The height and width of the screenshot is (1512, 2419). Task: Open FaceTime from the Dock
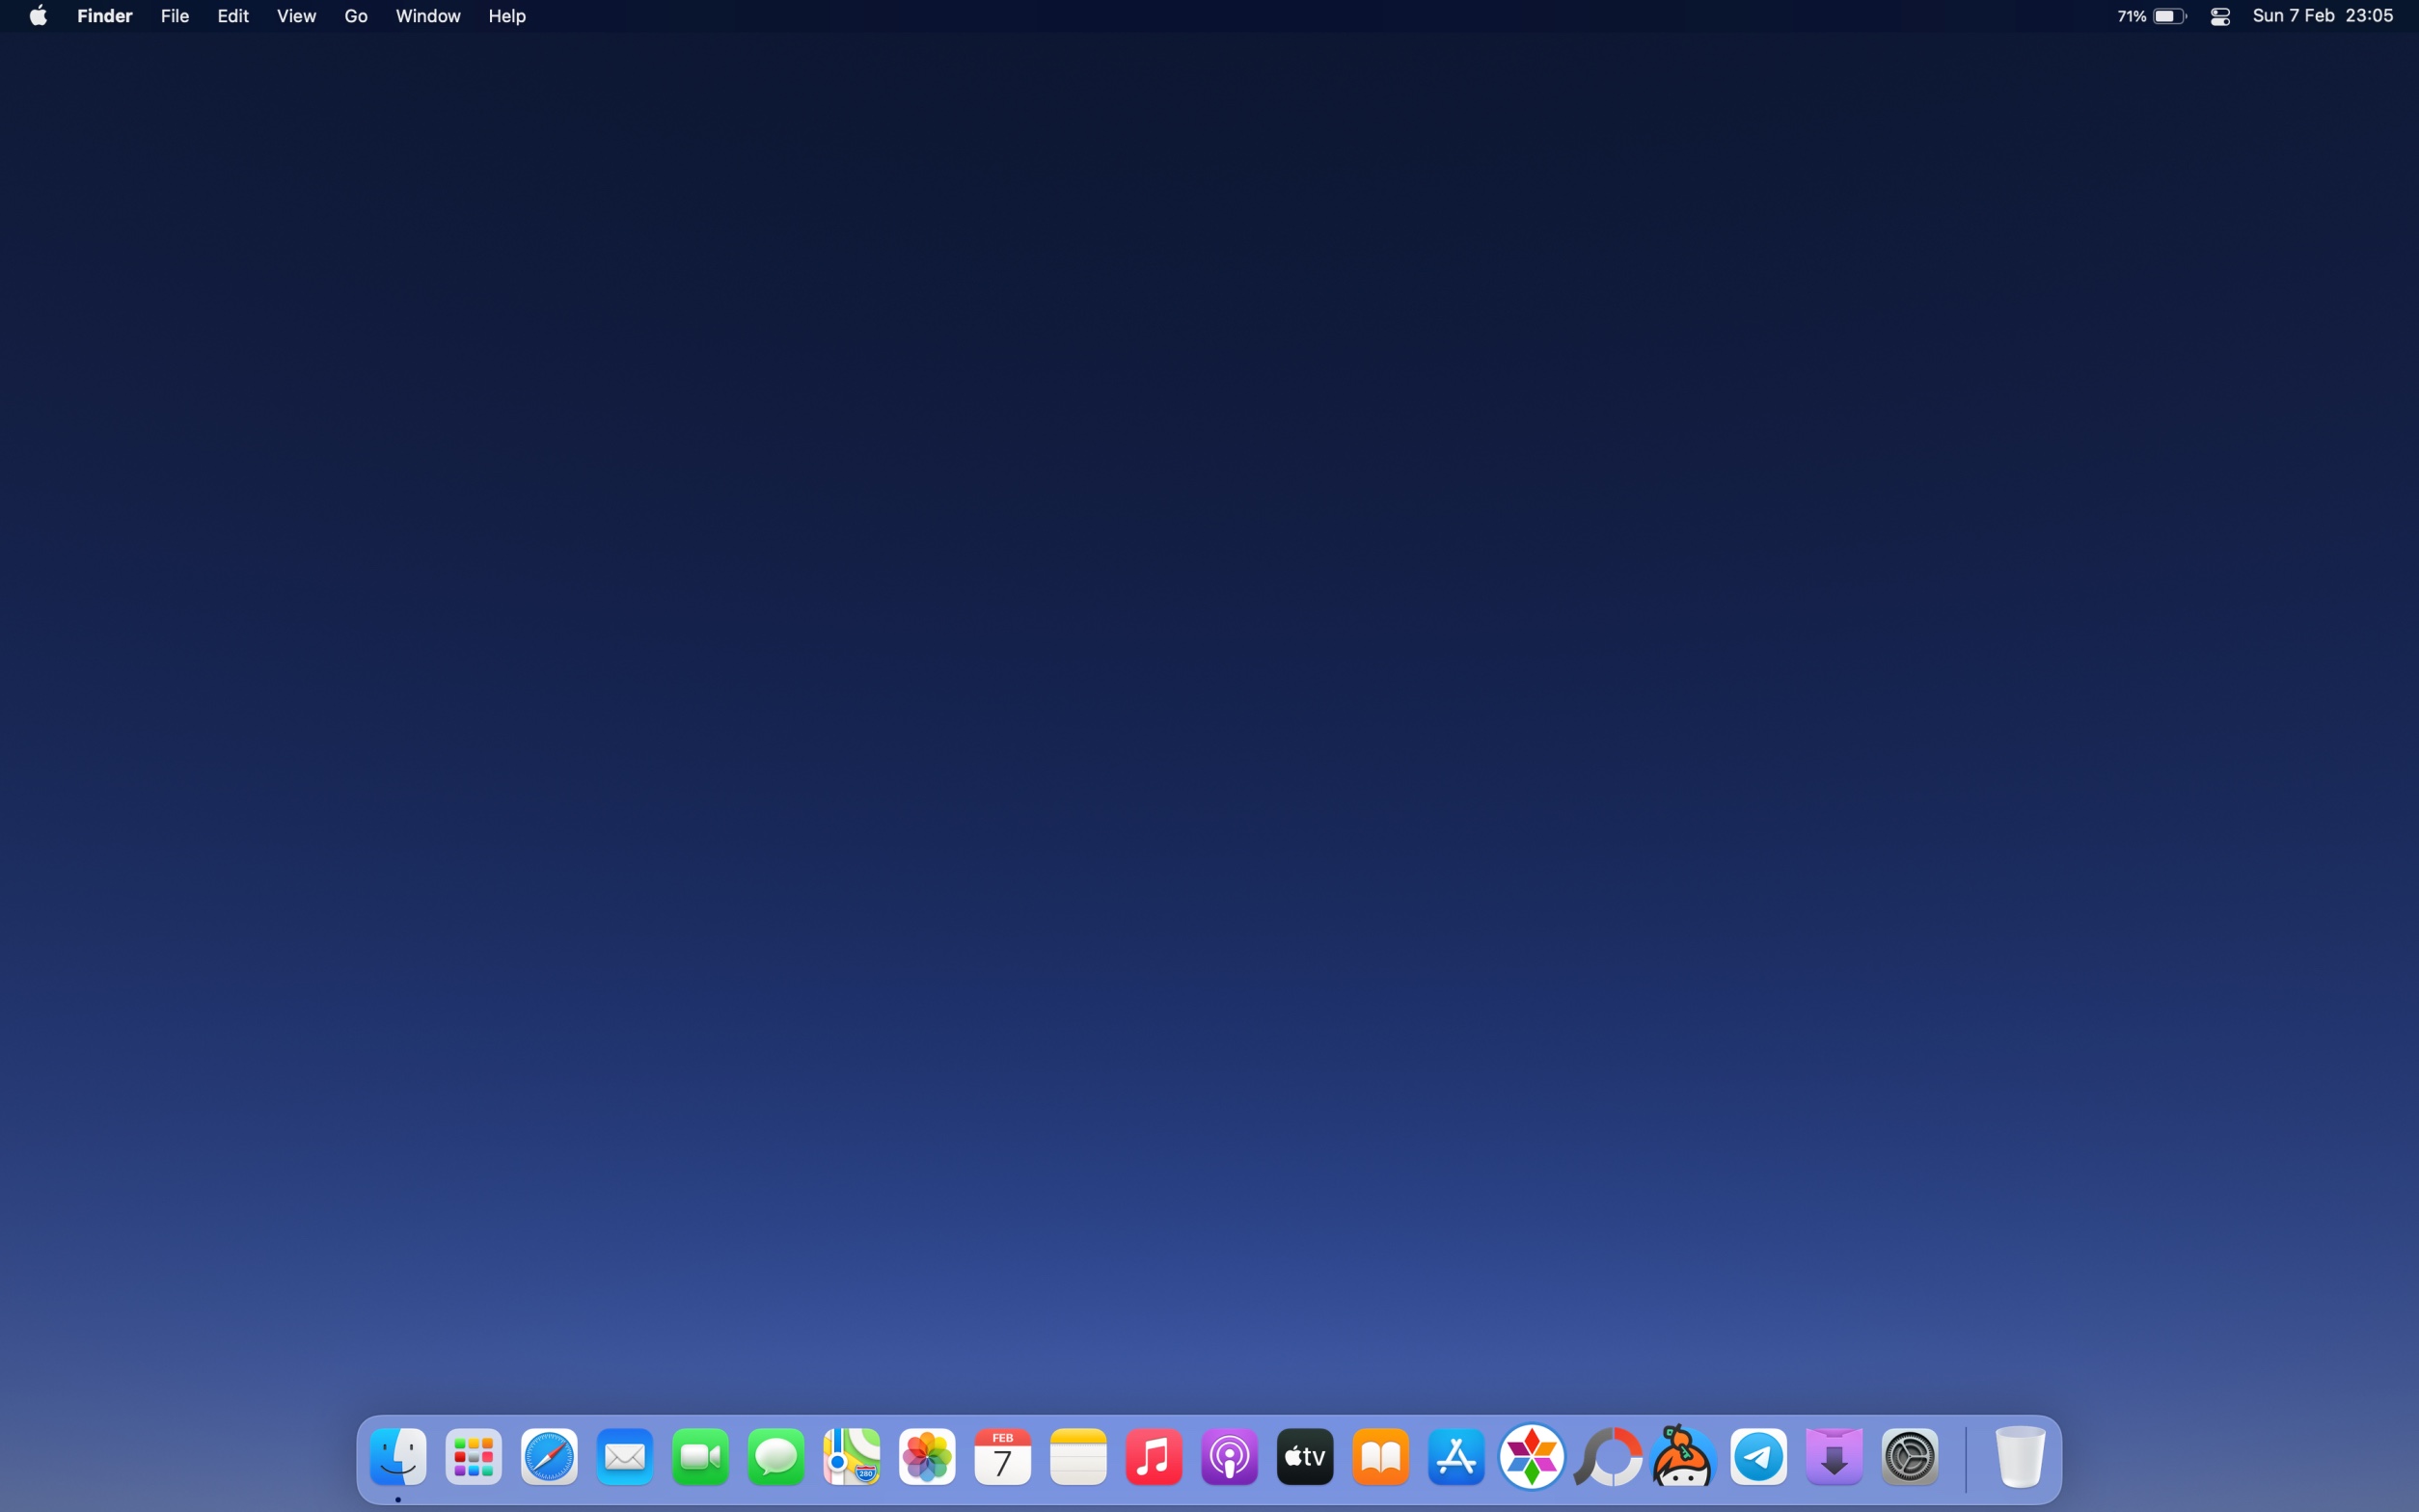click(x=700, y=1457)
